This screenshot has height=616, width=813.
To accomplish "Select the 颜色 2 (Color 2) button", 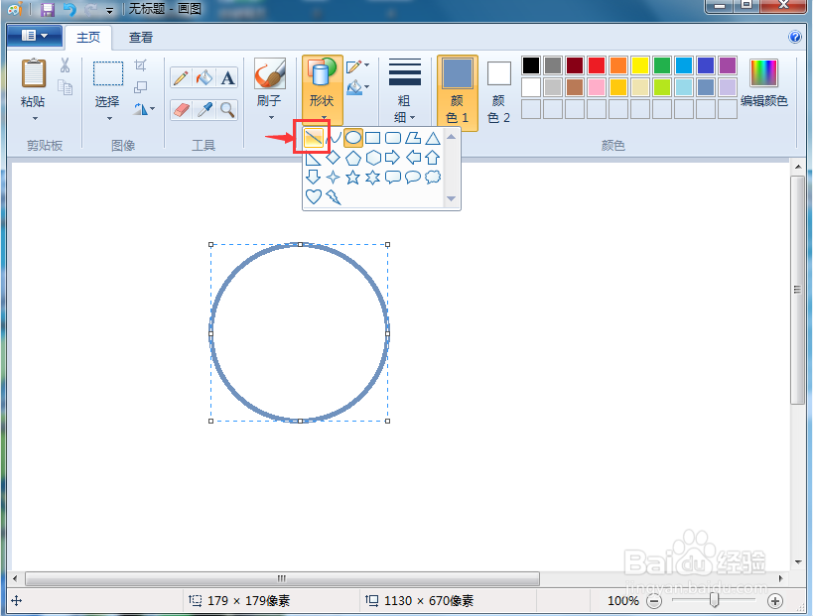I will 498,91.
